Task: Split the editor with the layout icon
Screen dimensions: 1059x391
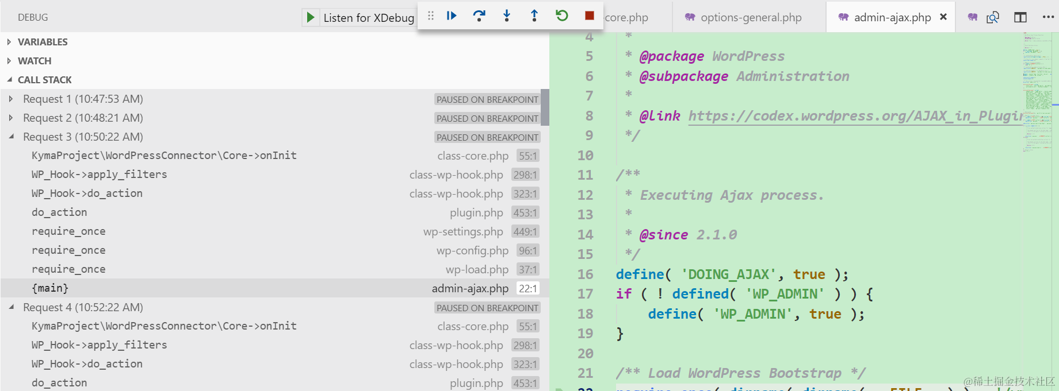Action: [1020, 17]
